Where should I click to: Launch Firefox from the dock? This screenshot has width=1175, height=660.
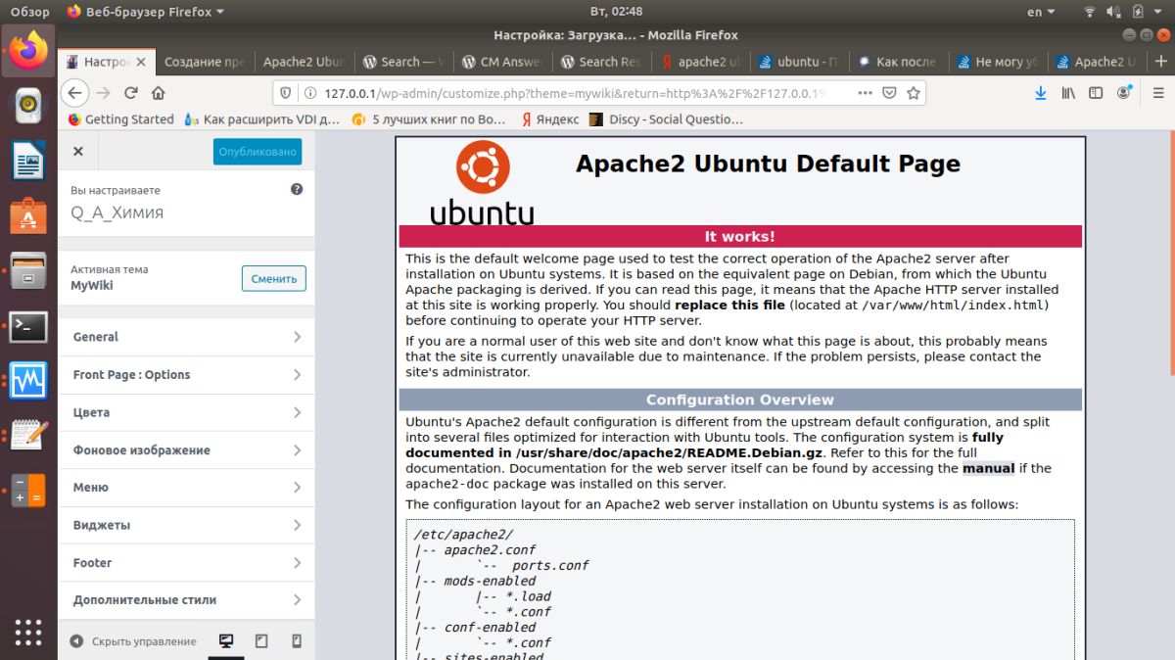(x=29, y=51)
